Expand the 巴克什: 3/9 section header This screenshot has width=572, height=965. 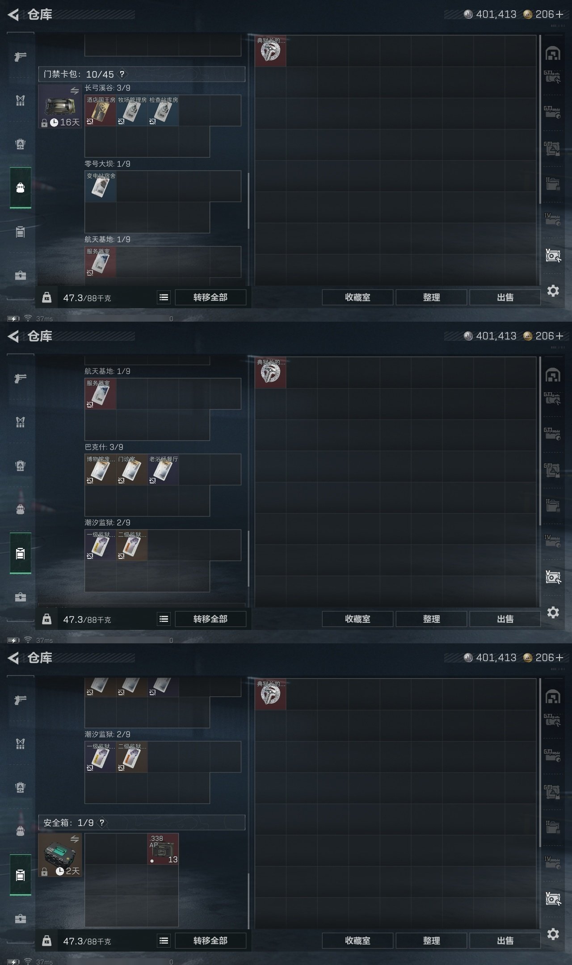click(x=104, y=447)
